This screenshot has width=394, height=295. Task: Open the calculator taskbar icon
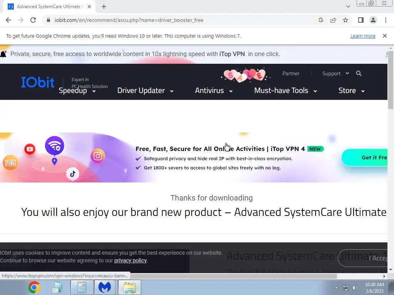82,287
